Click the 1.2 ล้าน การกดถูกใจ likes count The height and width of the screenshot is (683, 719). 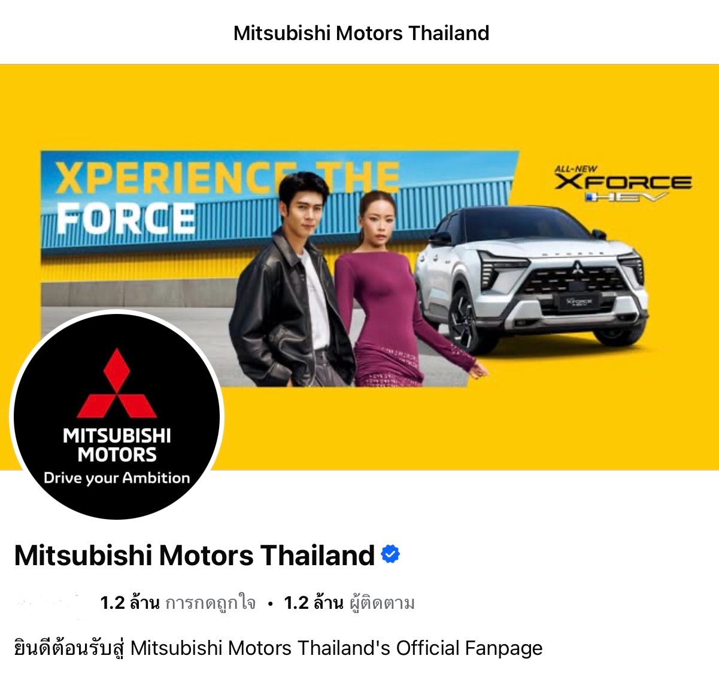pos(177,603)
